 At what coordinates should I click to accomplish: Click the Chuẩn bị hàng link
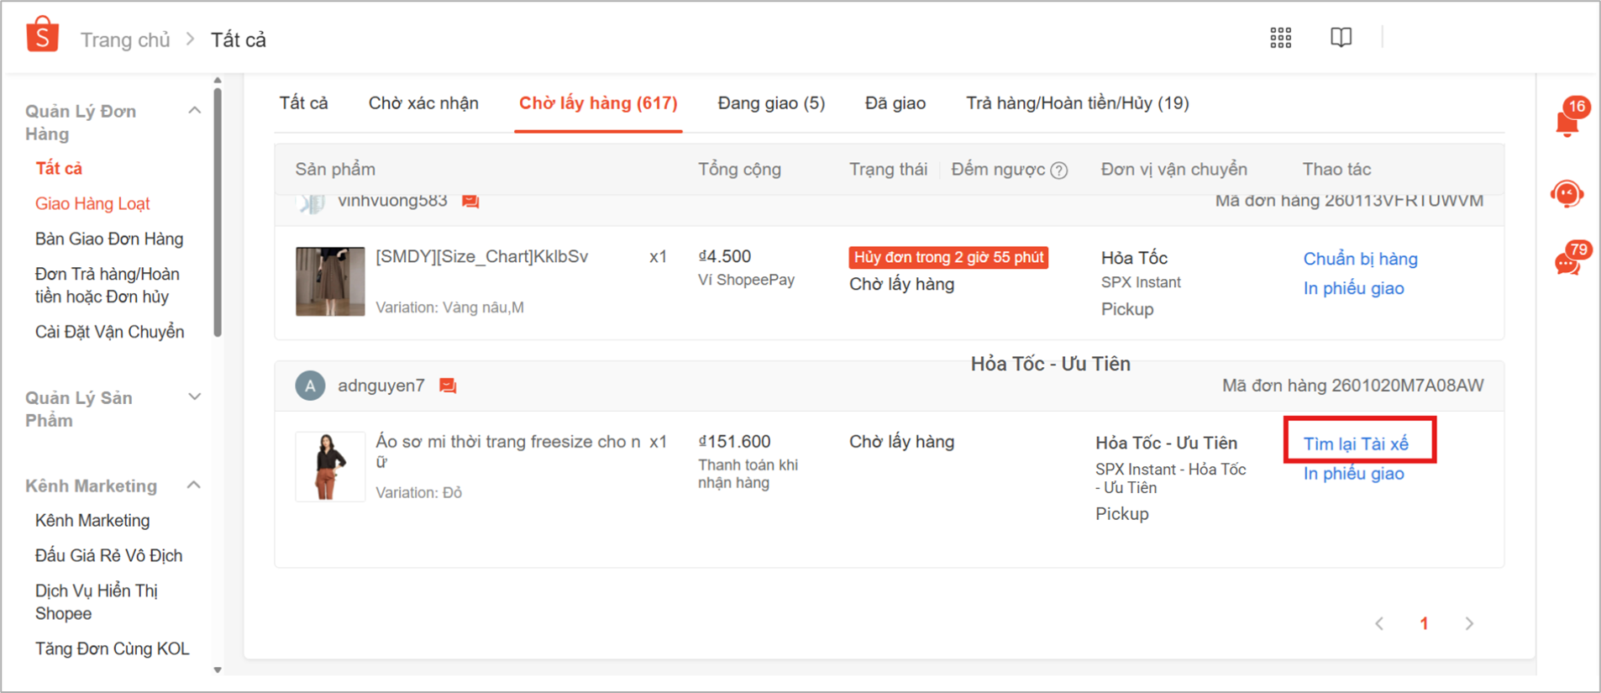coord(1360,259)
